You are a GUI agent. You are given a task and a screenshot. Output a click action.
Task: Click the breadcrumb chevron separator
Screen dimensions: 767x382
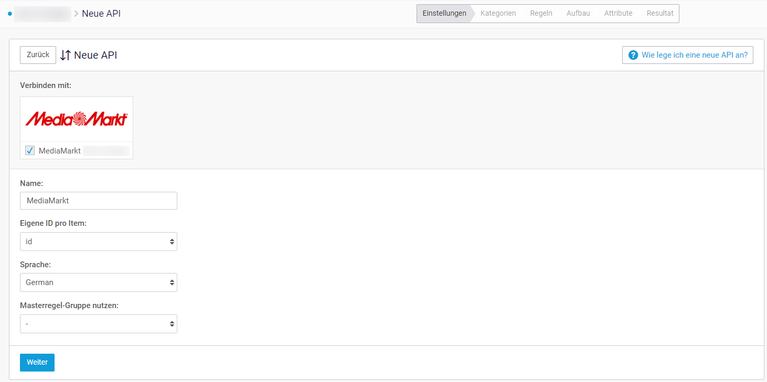pos(77,14)
